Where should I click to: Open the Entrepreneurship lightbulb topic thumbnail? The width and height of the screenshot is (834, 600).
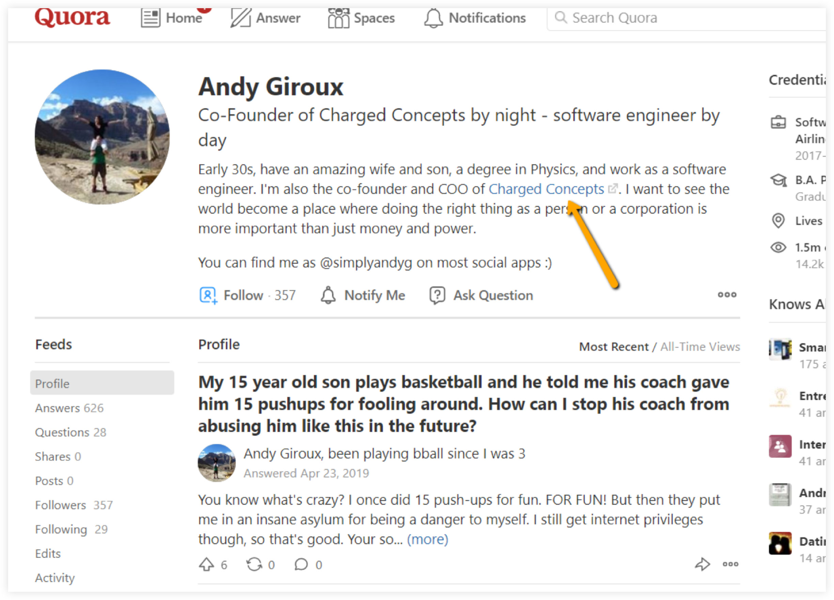780,397
